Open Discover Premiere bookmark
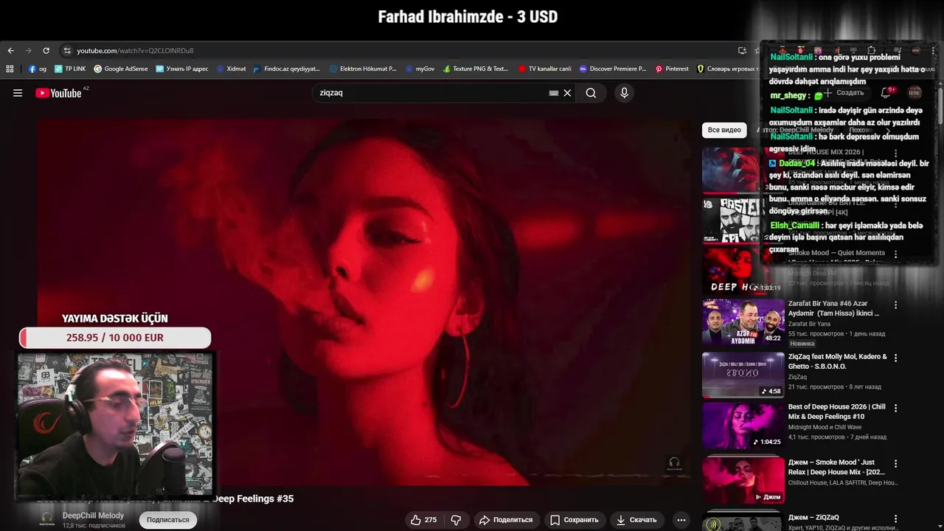 [613, 69]
